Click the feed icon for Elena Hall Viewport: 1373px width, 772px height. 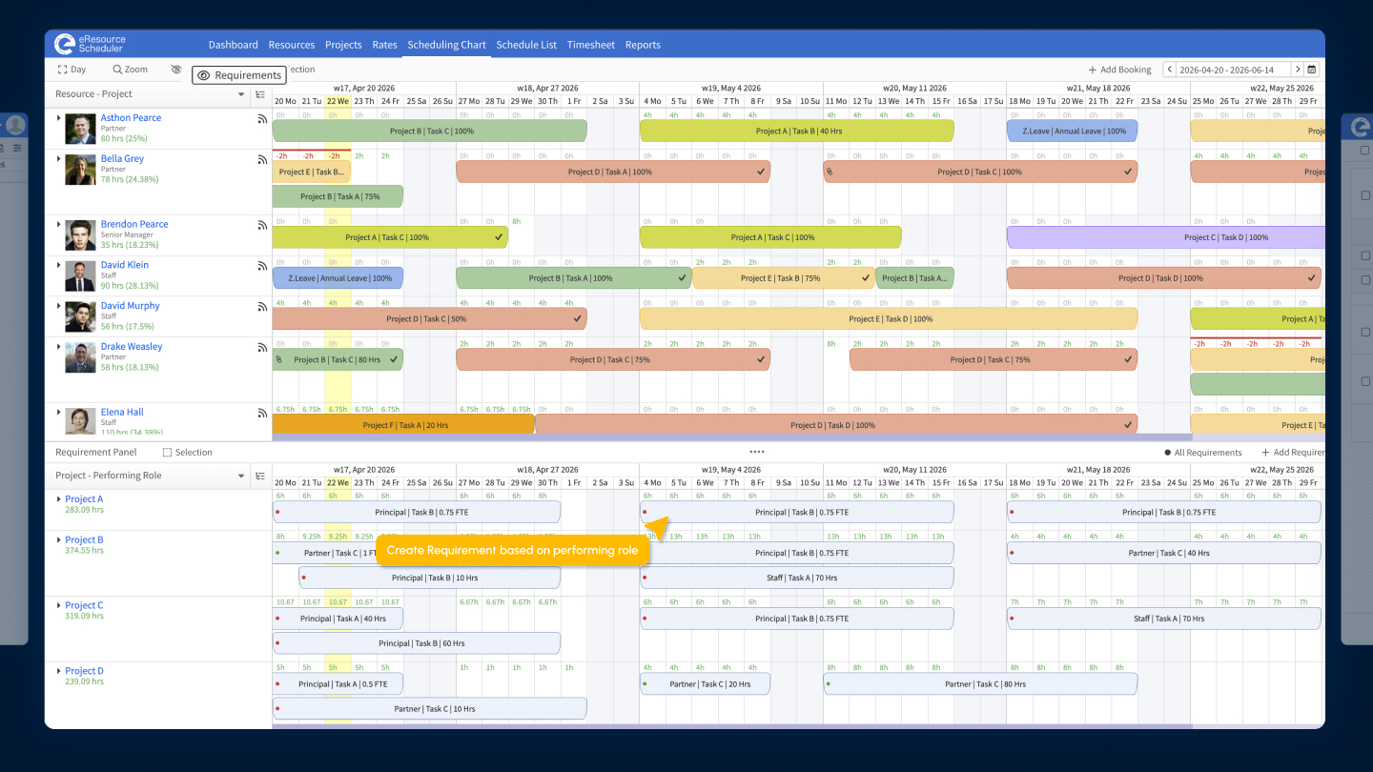262,414
